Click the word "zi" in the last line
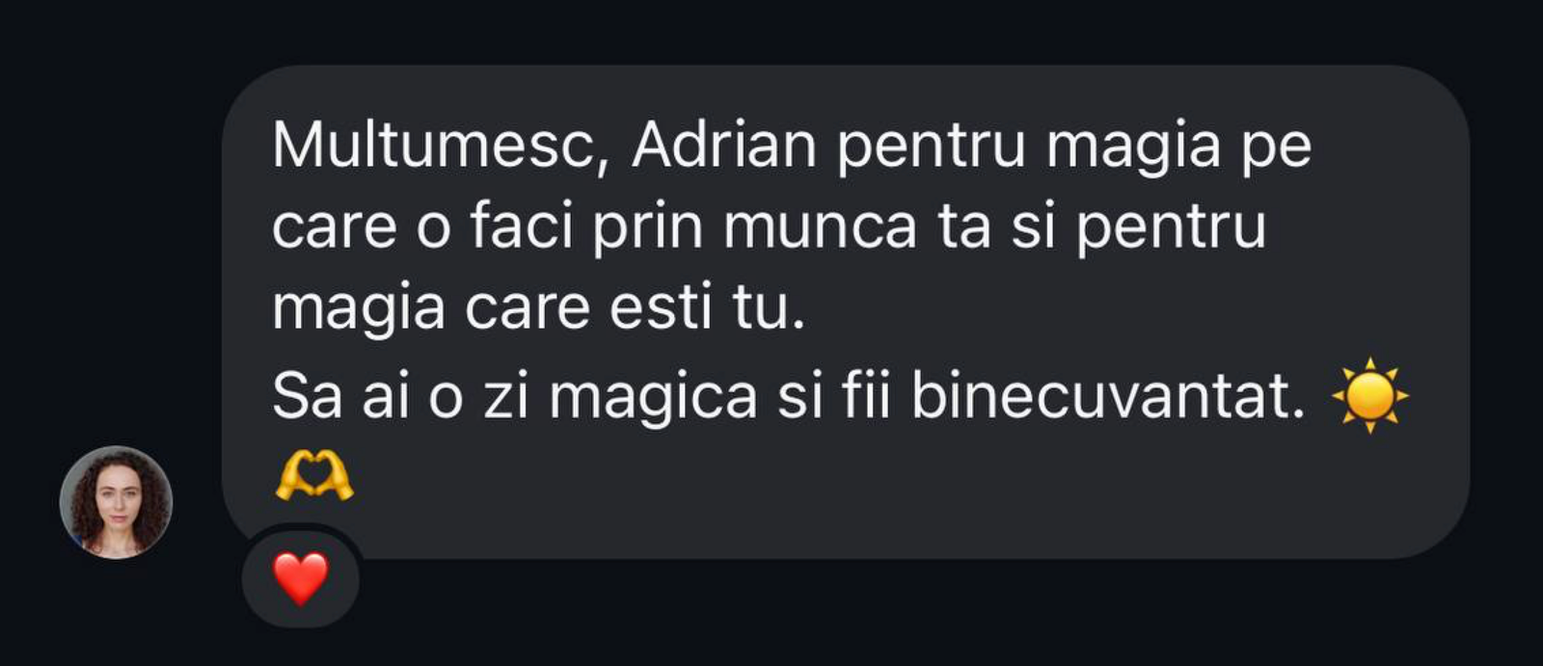1543x666 pixels. 505,396
